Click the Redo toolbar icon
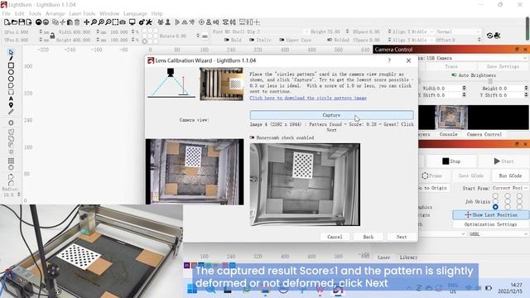The height and width of the screenshot is (298, 530). point(46,22)
